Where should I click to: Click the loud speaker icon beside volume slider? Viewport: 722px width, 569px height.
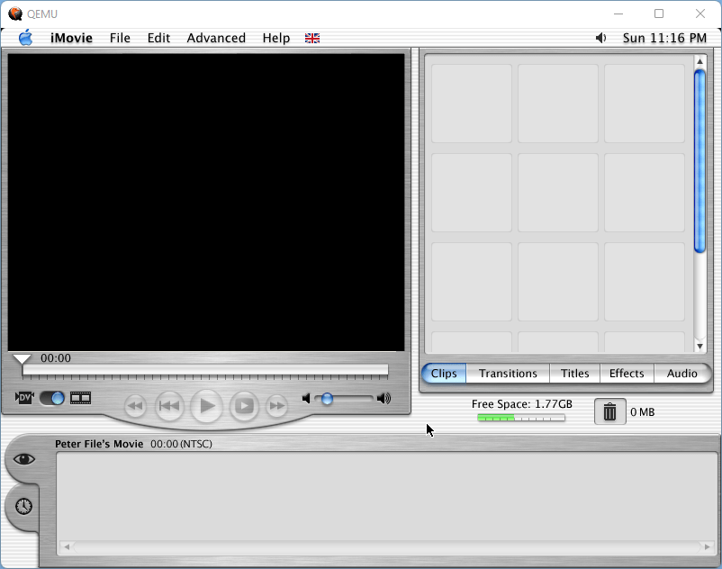[384, 398]
